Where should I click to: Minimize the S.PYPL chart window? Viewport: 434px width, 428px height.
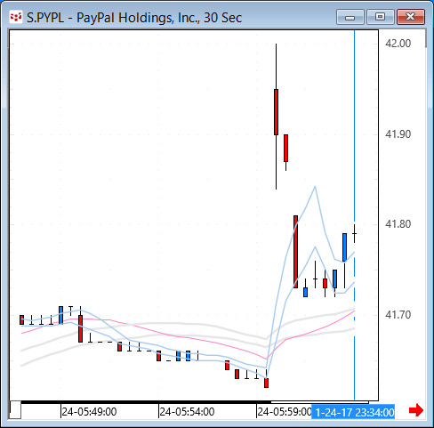tap(350, 17)
